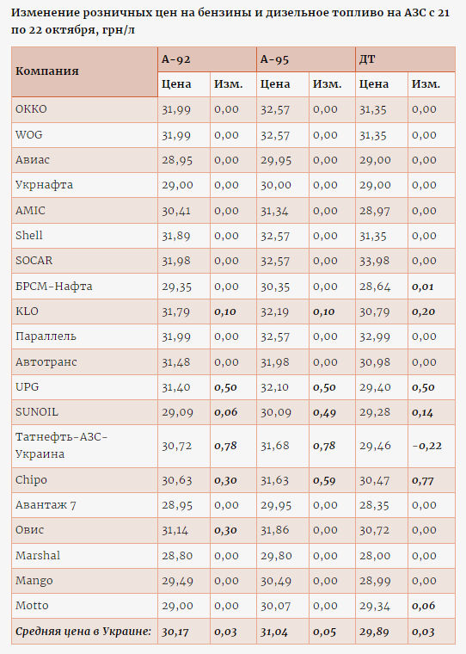Select the А-95 fuel column header
466x654 pixels.
pos(274,59)
